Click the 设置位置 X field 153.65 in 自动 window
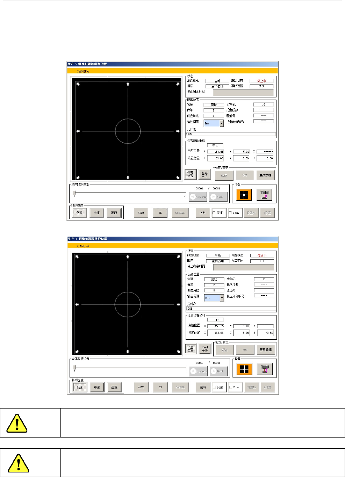The height and width of the screenshot is (477, 345). click(x=215, y=158)
